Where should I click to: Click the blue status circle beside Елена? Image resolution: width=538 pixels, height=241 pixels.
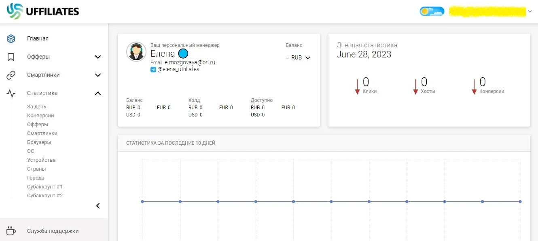point(183,53)
